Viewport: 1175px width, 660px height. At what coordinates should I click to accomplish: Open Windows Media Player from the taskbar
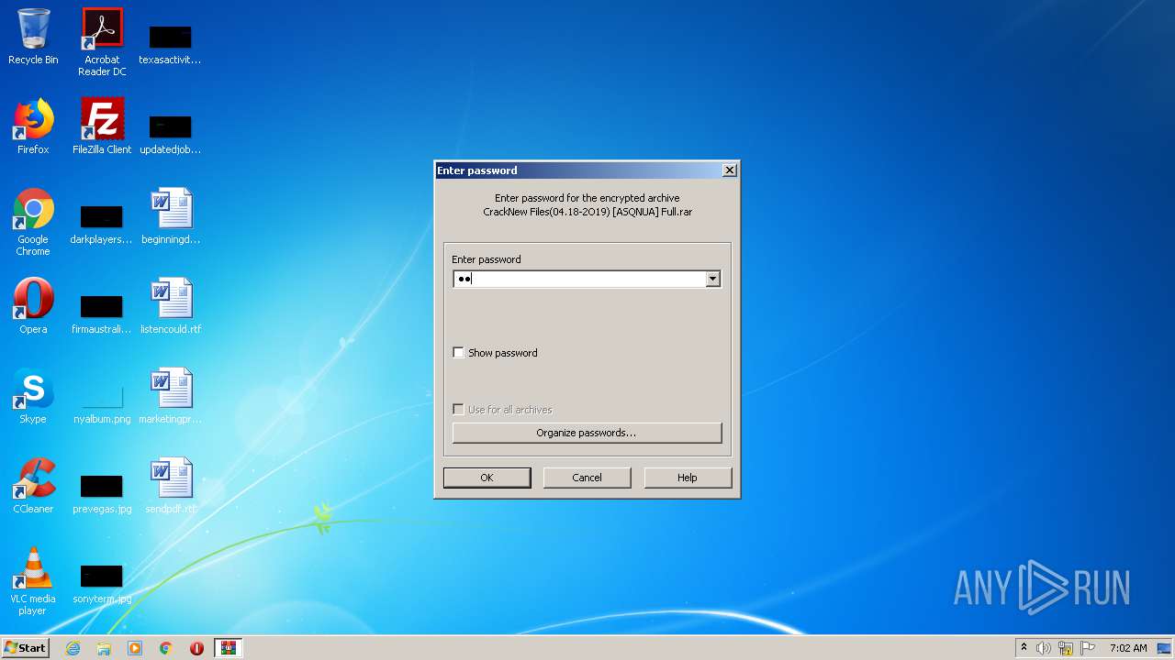click(135, 648)
